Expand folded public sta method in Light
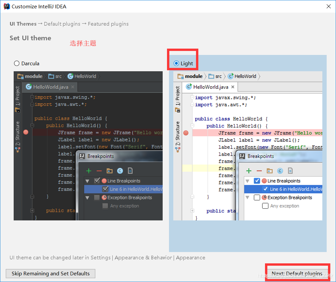The width and height of the screenshot is (336, 282). pyautogui.click(x=192, y=211)
